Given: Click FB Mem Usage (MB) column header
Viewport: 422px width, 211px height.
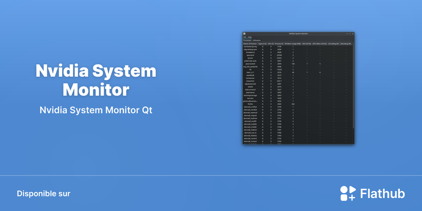Looking at the screenshot, I should point(293,44).
